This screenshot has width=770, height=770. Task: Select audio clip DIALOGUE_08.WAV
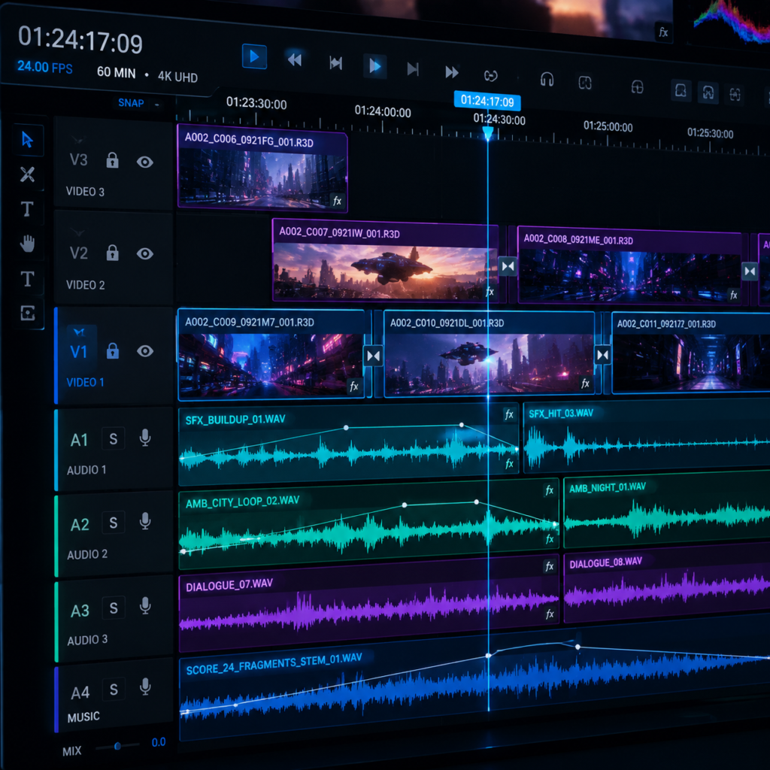[666, 583]
